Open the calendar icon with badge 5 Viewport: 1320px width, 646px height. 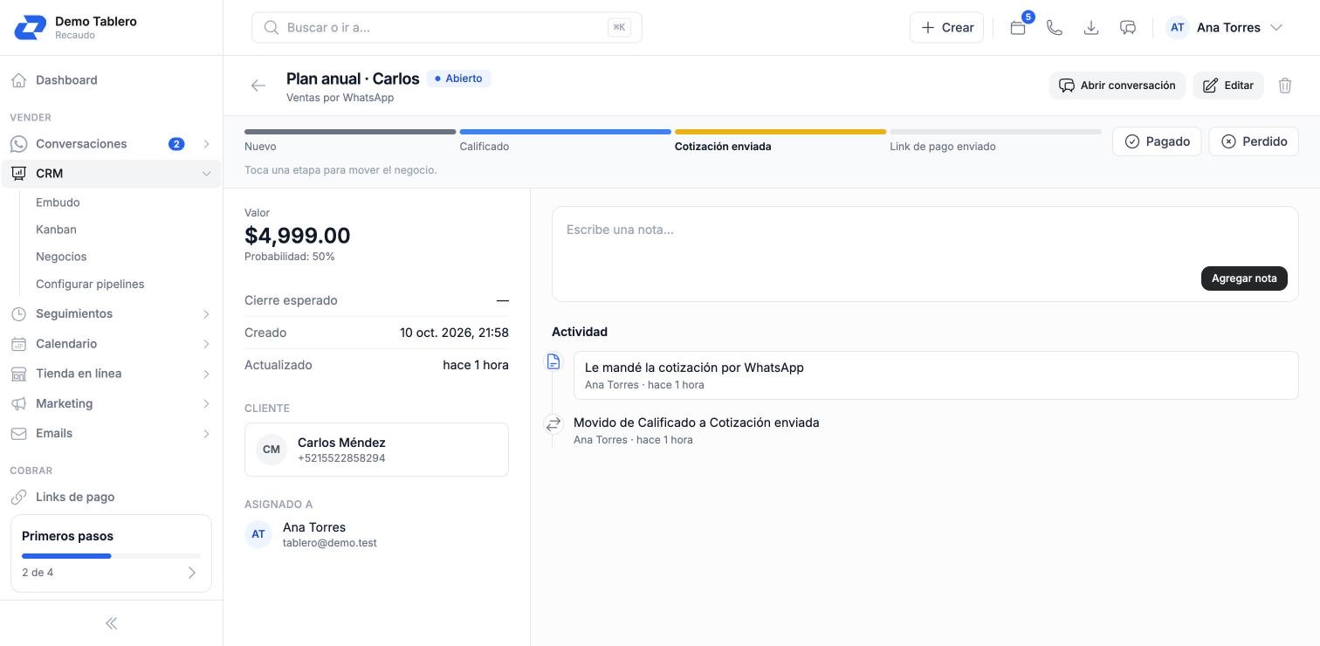click(x=1018, y=28)
